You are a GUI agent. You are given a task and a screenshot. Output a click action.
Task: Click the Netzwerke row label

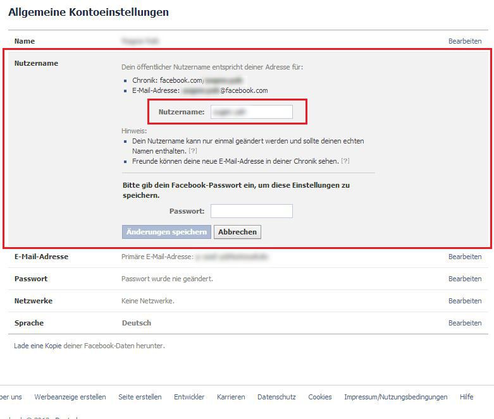tap(34, 301)
